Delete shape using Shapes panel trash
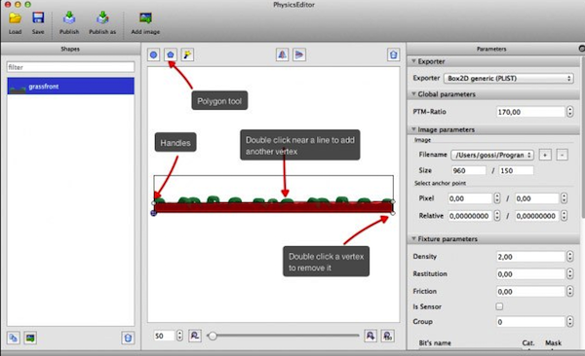 [128, 338]
